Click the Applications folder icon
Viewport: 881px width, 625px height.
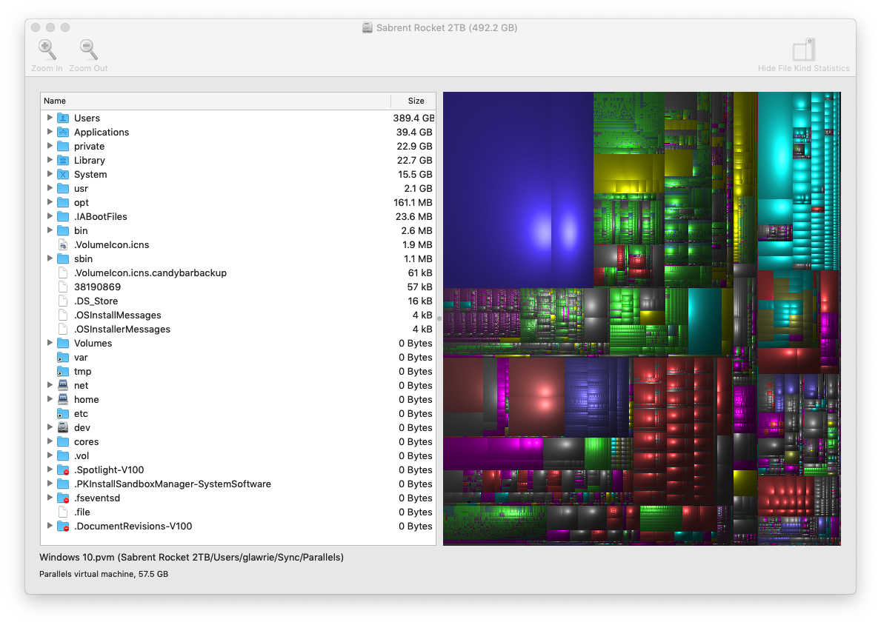pyautogui.click(x=63, y=132)
